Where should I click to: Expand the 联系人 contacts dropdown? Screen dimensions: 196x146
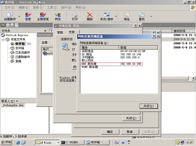pyautogui.click(x=17, y=101)
